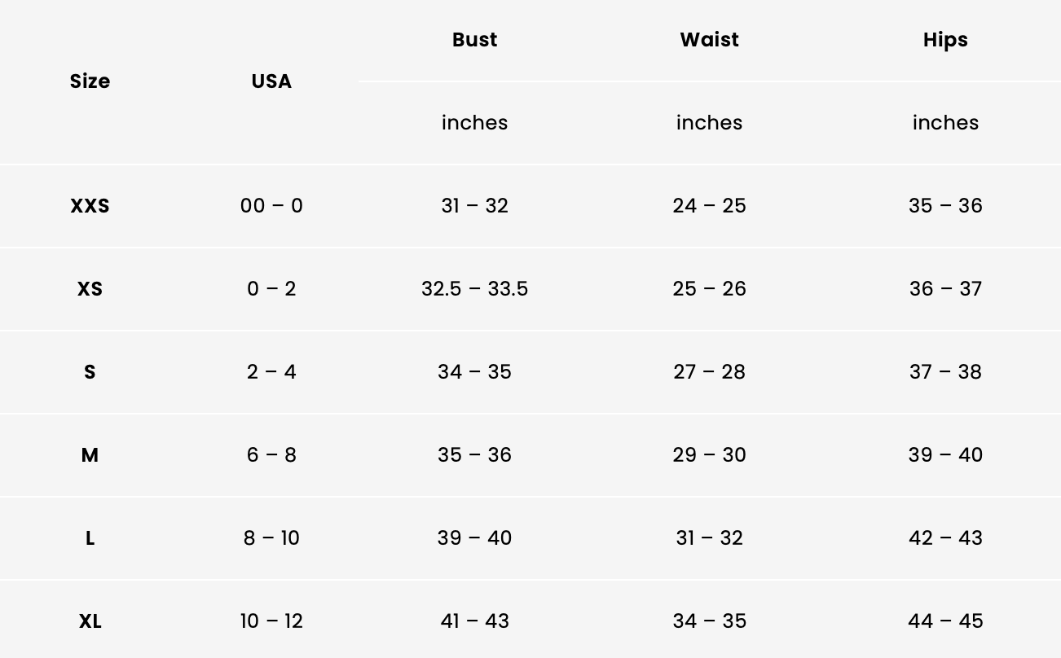Select the 29 – 30 waist value
Viewport: 1061px width, 658px height.
coord(709,455)
